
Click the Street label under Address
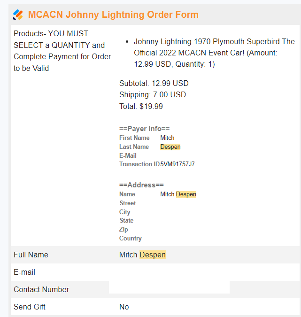click(128, 203)
